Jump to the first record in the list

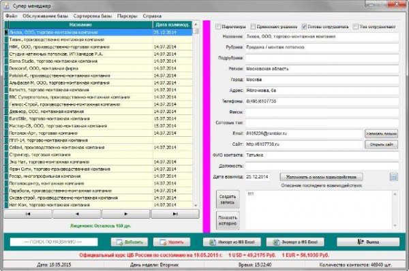(x=28, y=214)
